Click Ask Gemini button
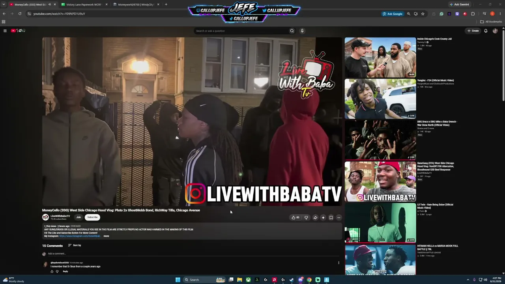 point(459,5)
